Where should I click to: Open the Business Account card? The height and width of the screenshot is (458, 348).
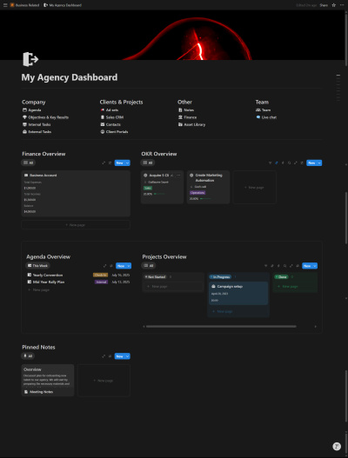tap(76, 193)
